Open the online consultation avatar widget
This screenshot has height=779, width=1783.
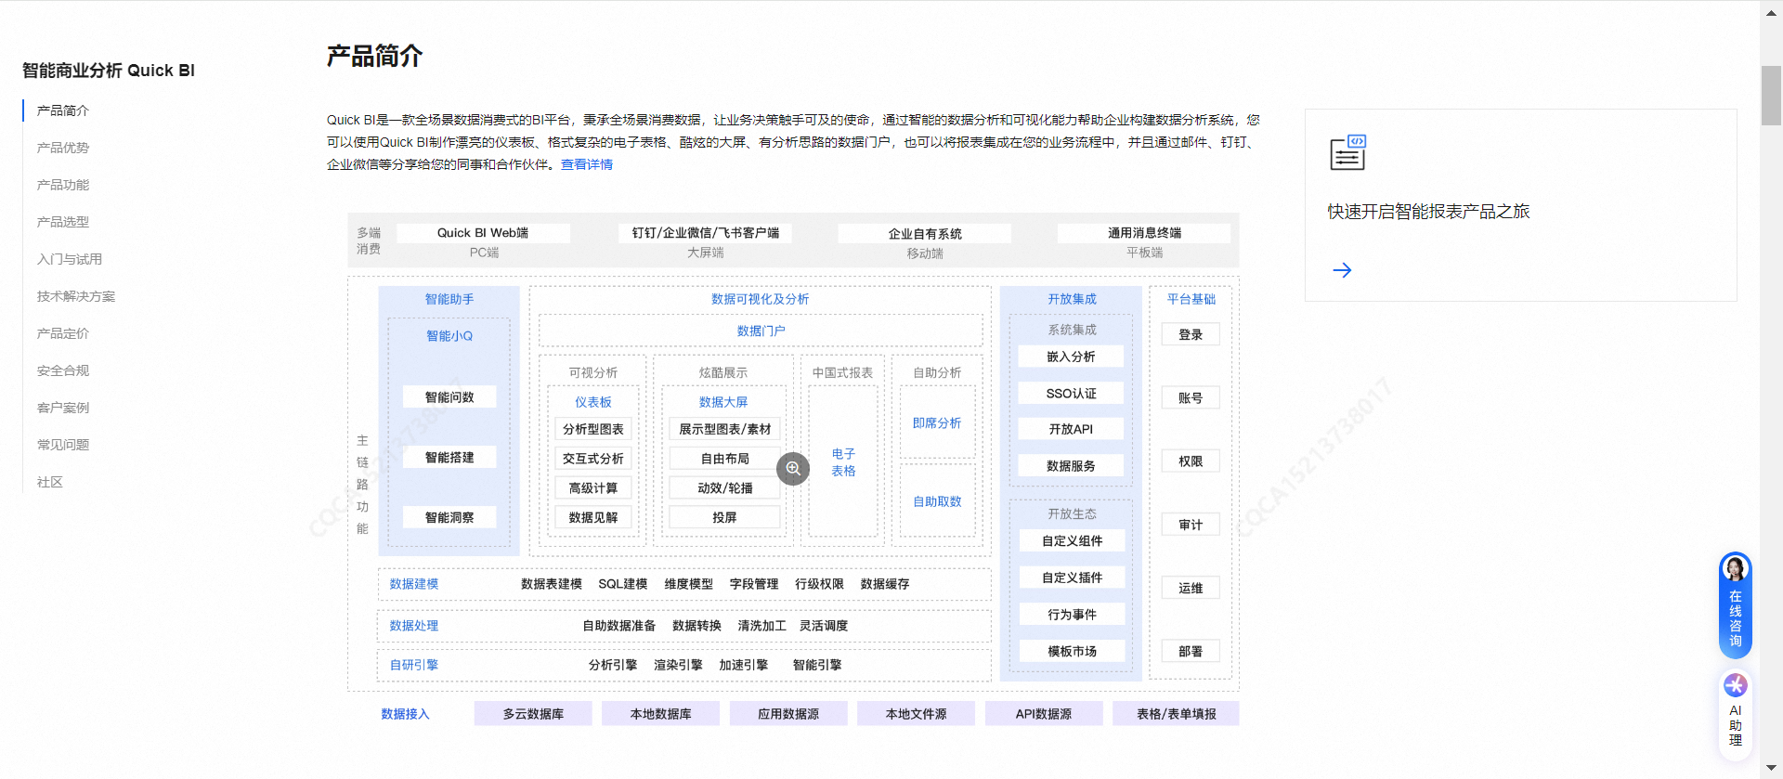[x=1735, y=605]
